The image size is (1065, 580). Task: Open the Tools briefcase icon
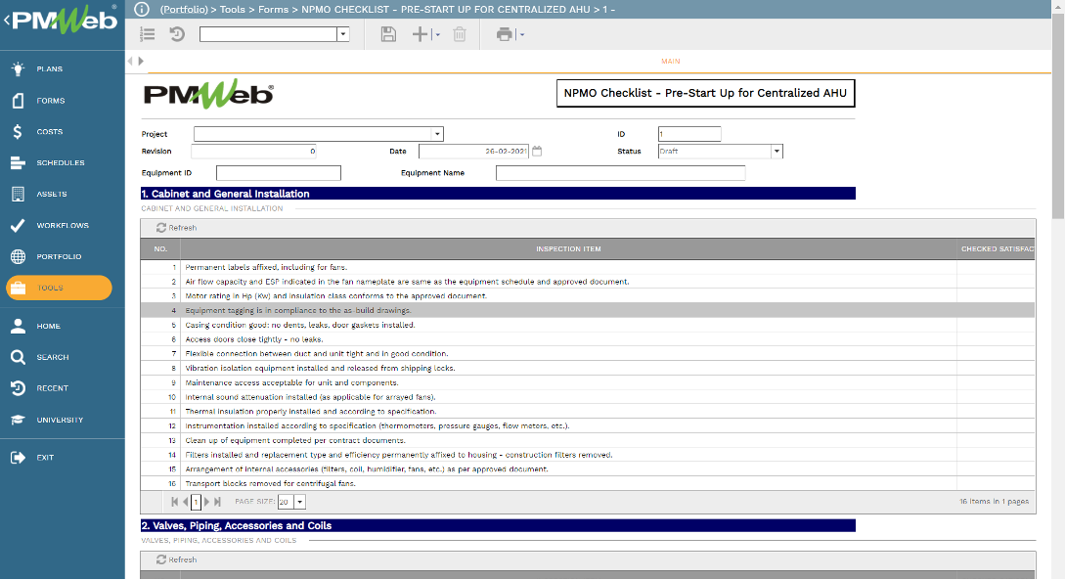[x=19, y=288]
